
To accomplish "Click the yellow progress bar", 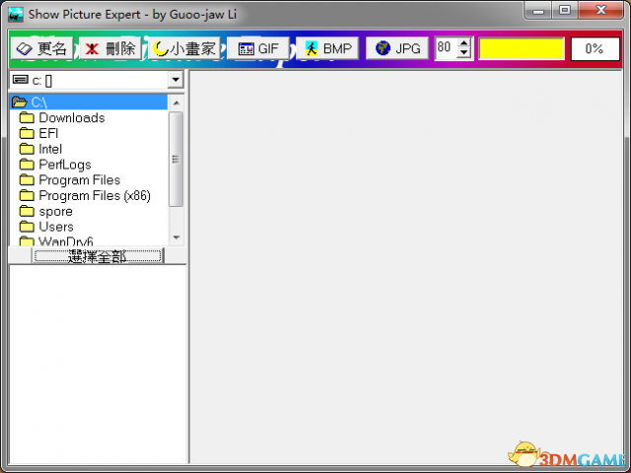I will [x=522, y=48].
